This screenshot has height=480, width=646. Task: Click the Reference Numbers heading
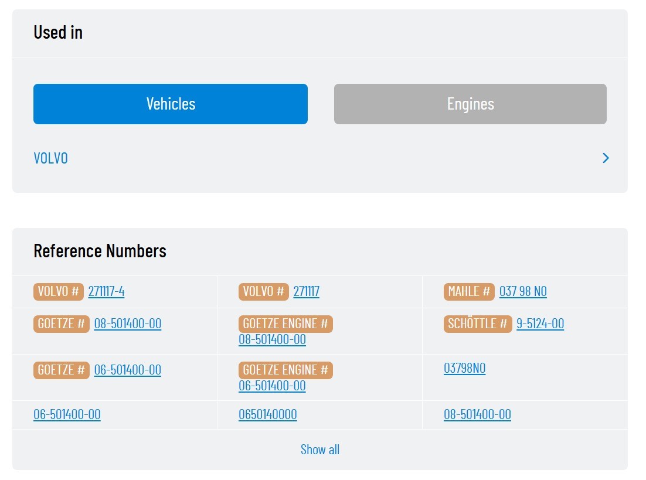100,251
